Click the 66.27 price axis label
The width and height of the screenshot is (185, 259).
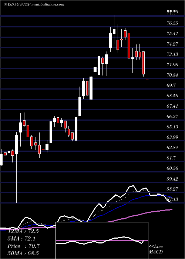[172, 116]
